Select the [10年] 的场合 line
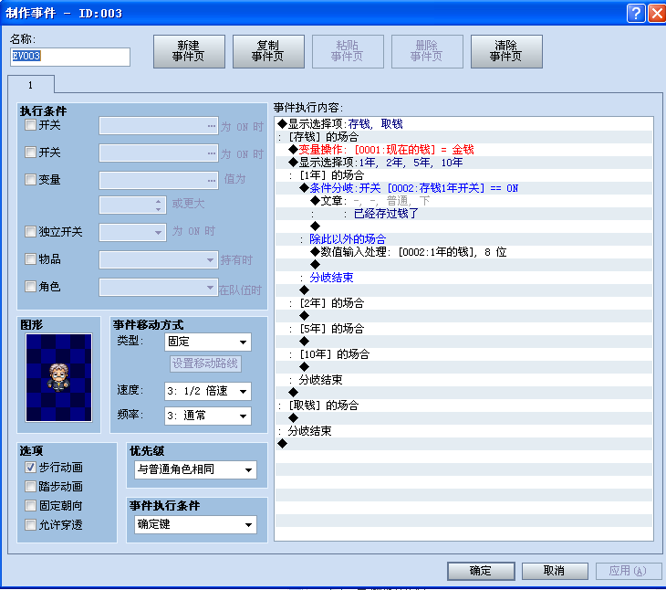The height and width of the screenshot is (590, 666). tap(463, 354)
